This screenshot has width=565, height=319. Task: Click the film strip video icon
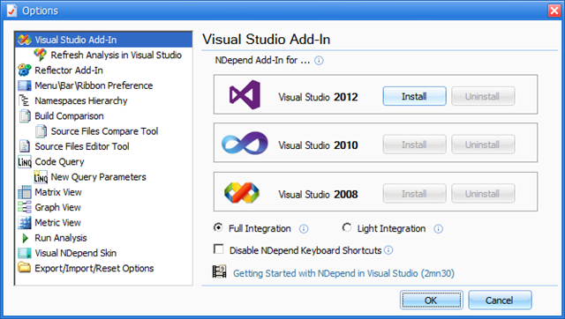point(219,271)
